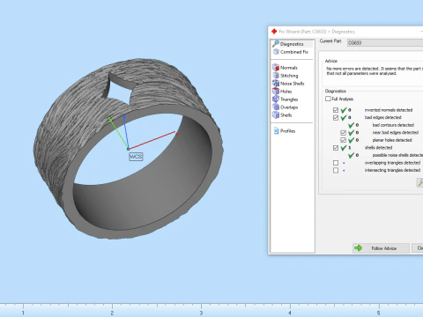Enable the intersecting triangles detected checkbox

(x=336, y=170)
